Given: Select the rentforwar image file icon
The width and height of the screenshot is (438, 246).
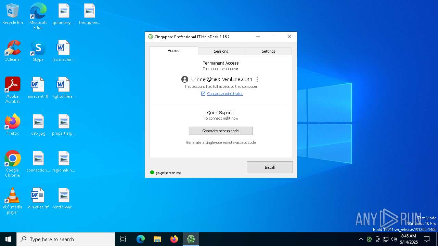Looking at the screenshot, I should tap(64, 199).
